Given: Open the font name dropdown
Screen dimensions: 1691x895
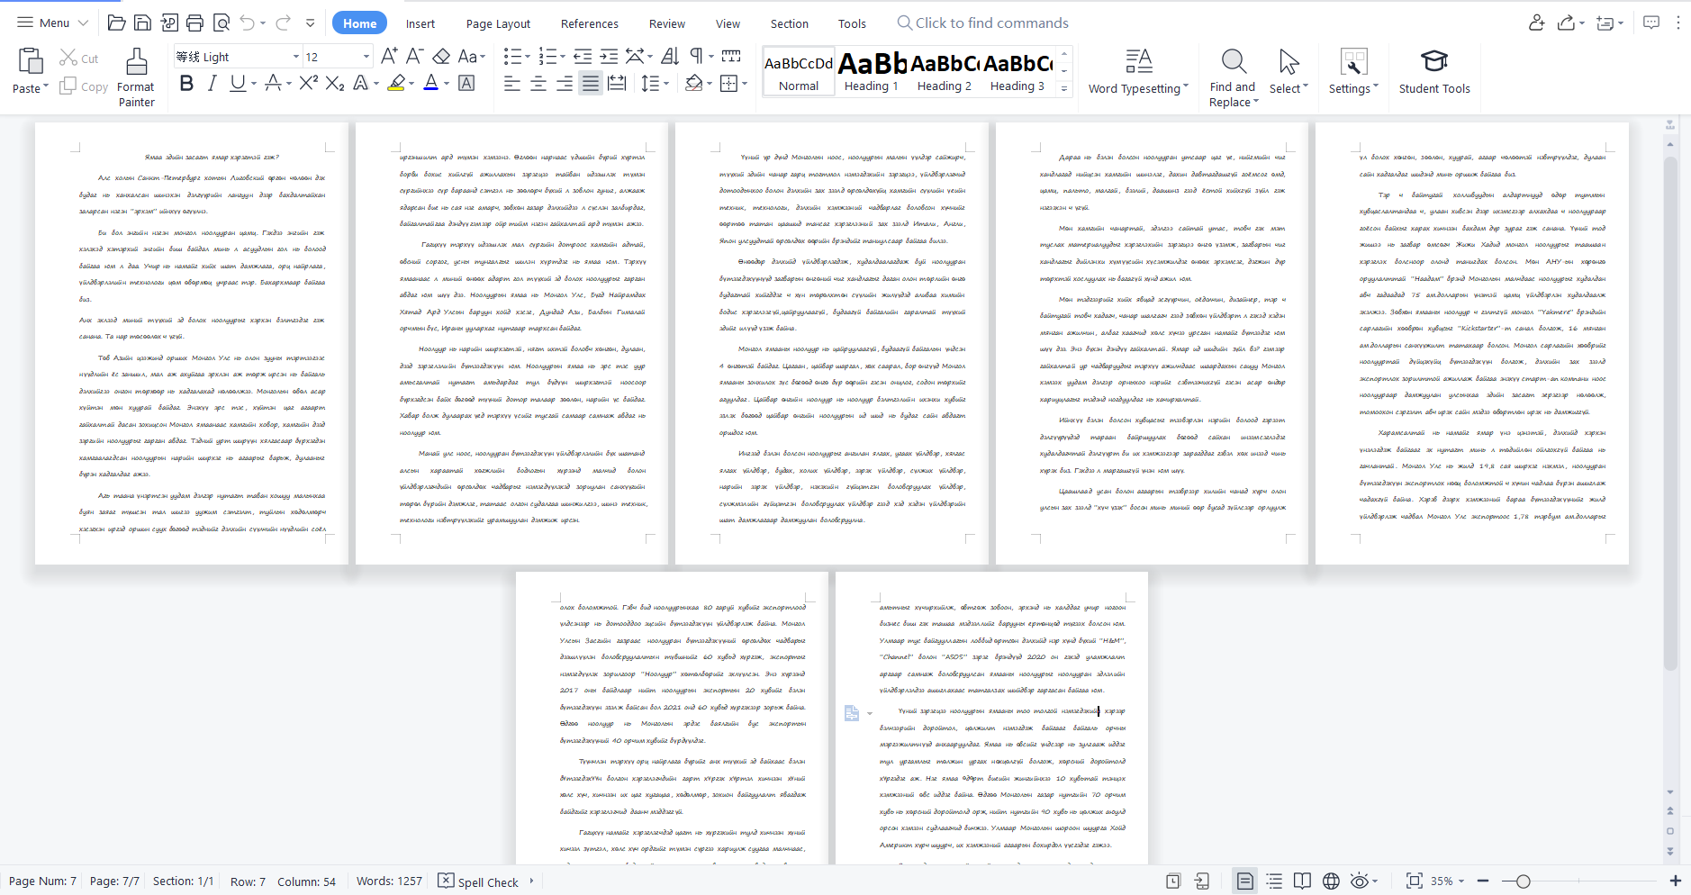Looking at the screenshot, I should click(x=295, y=57).
